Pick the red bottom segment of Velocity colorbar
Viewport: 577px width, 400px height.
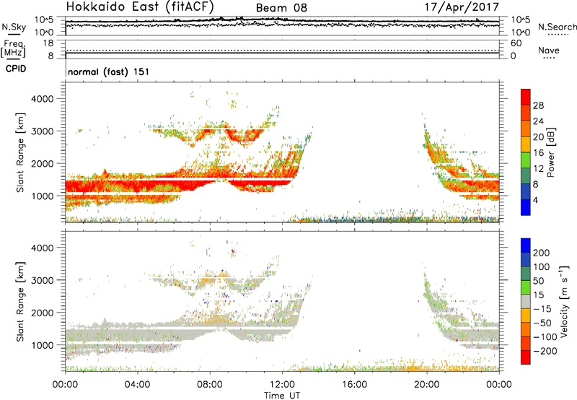pos(526,357)
